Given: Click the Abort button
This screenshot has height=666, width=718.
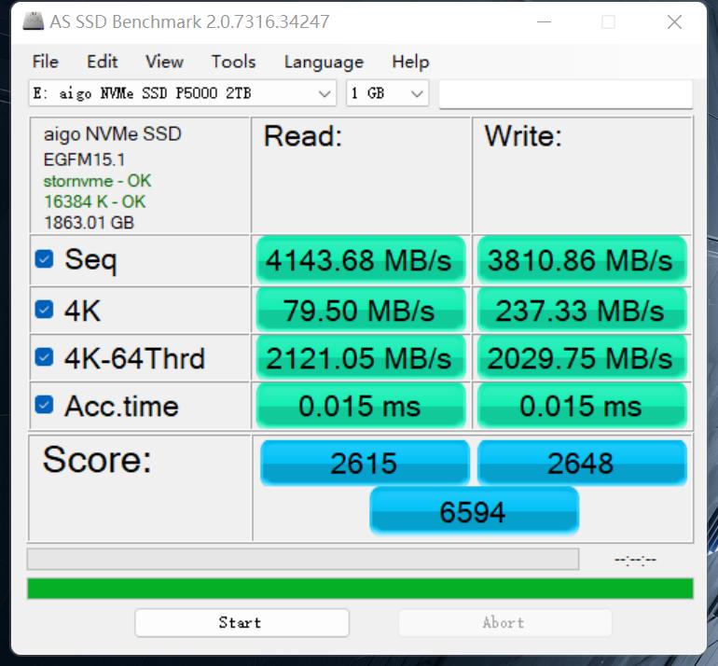Looking at the screenshot, I should click(x=505, y=622).
